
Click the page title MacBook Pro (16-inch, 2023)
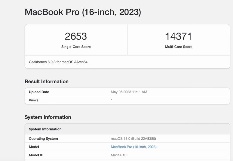pyautogui.click(x=83, y=12)
